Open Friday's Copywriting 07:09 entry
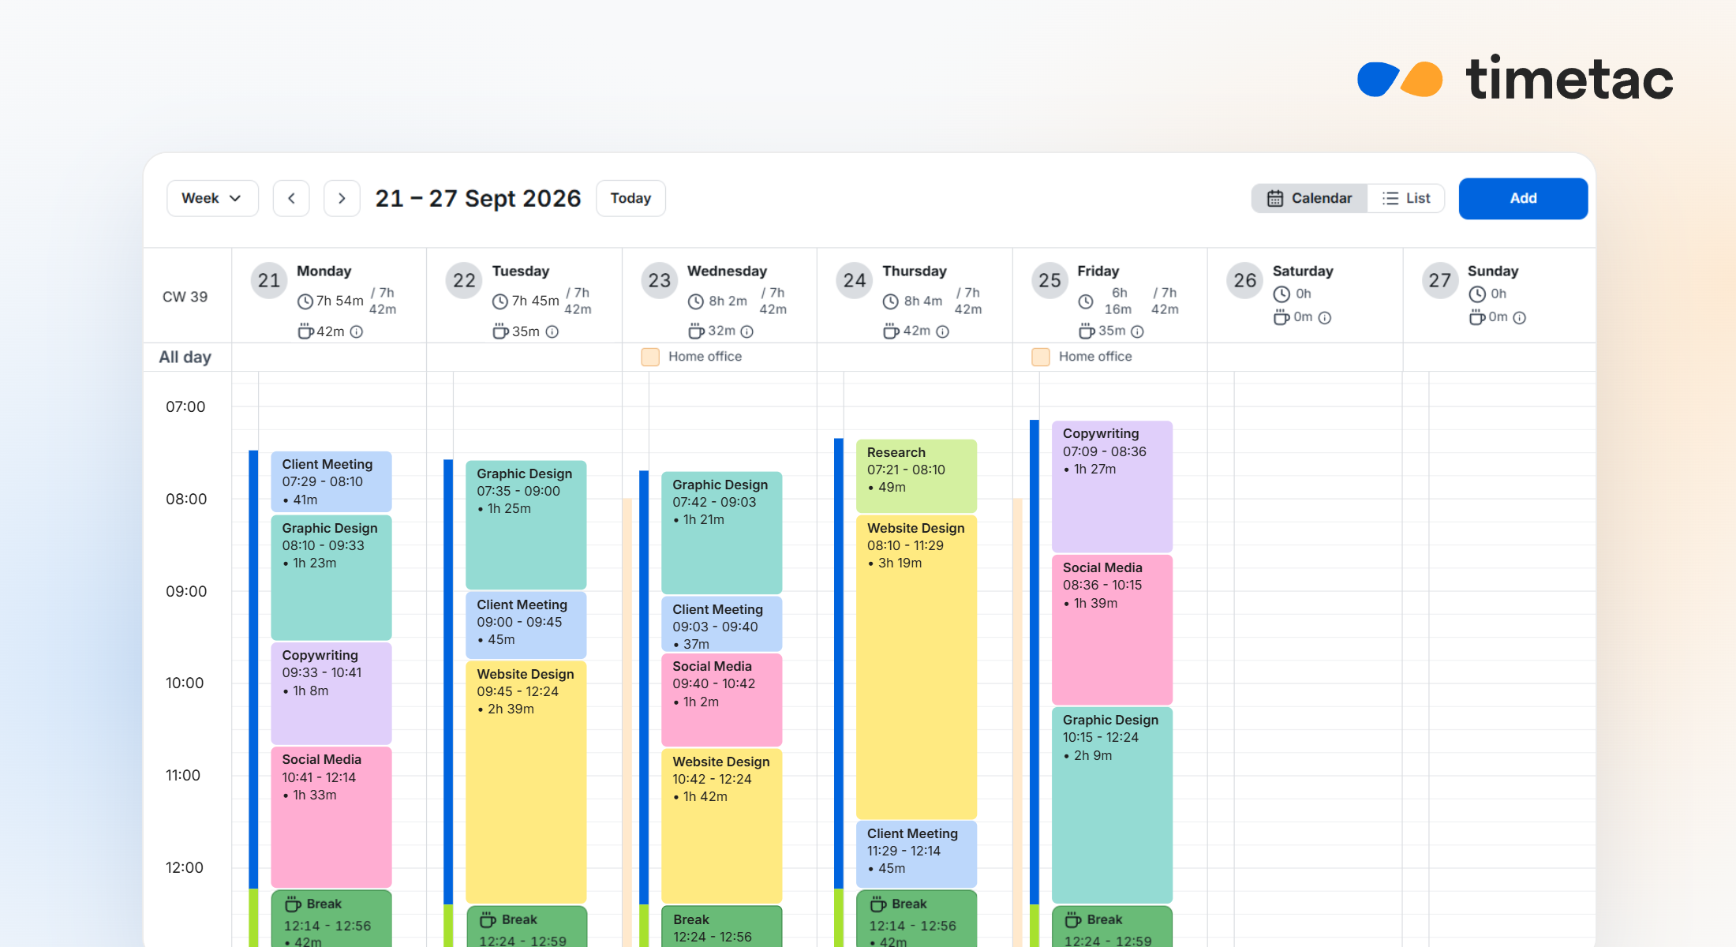Viewport: 1736px width, 947px height. (x=1112, y=486)
